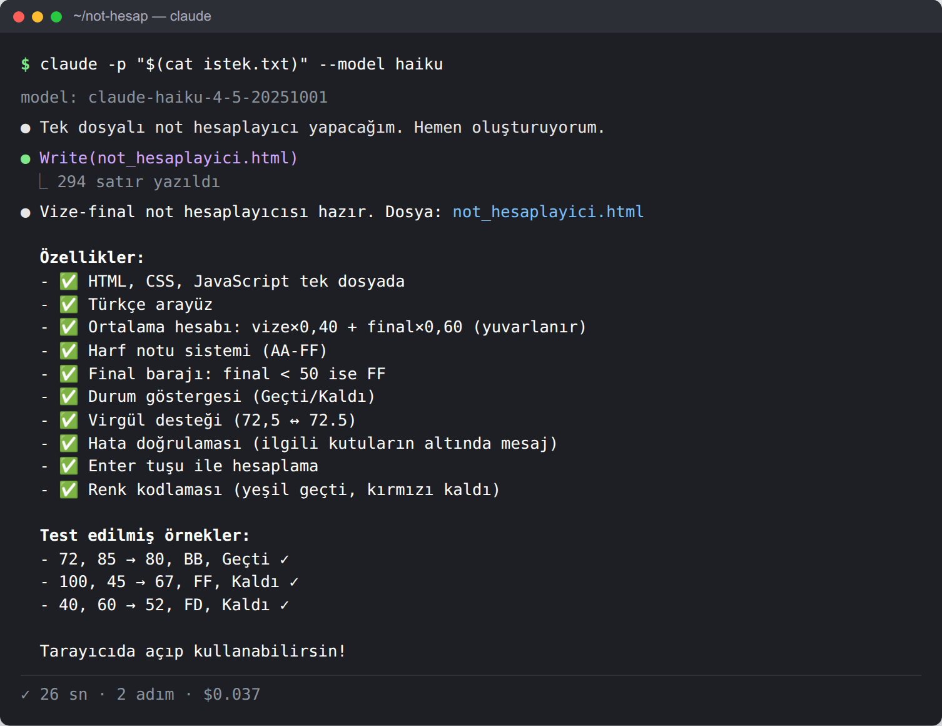Click the "model: claude-haiku-4-5-20251001" line
Viewport: 942px width, 726px height.
pyautogui.click(x=174, y=98)
